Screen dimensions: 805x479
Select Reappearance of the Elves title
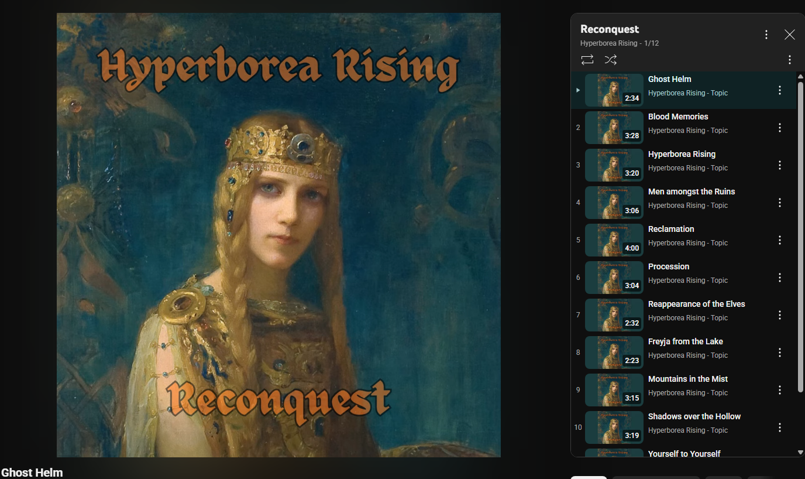pos(697,304)
